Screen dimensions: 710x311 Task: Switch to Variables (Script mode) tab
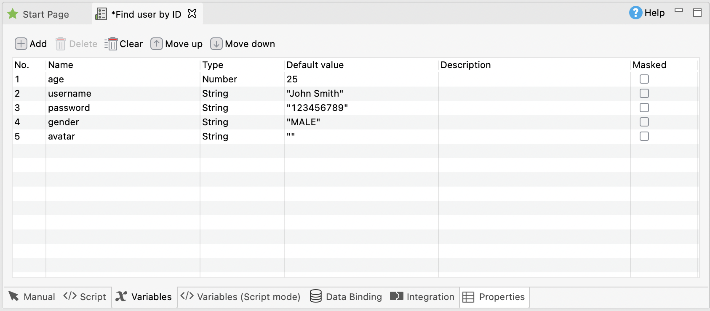240,297
